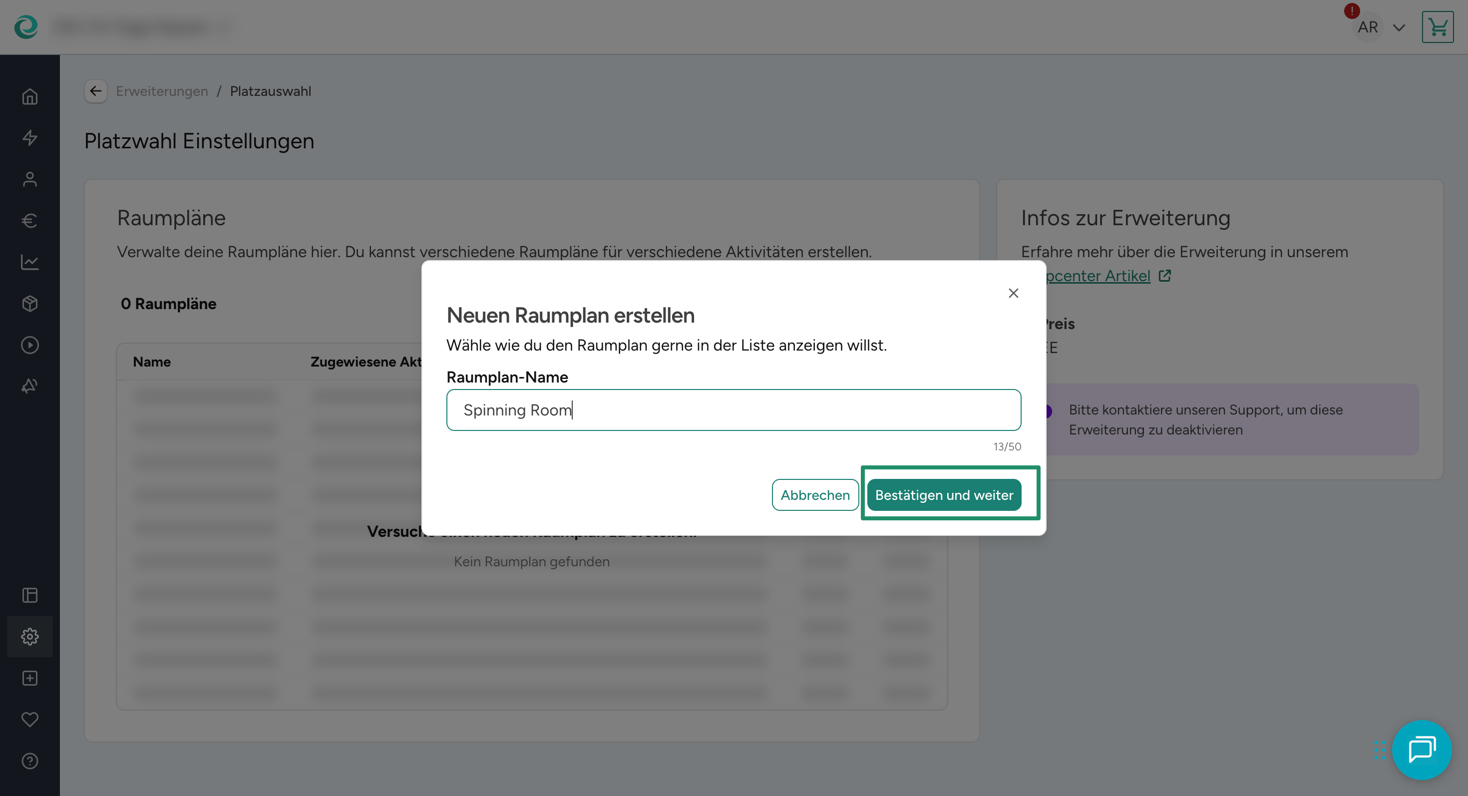The image size is (1468, 796).
Task: Click Bestätigen und weiter button
Action: tap(944, 494)
